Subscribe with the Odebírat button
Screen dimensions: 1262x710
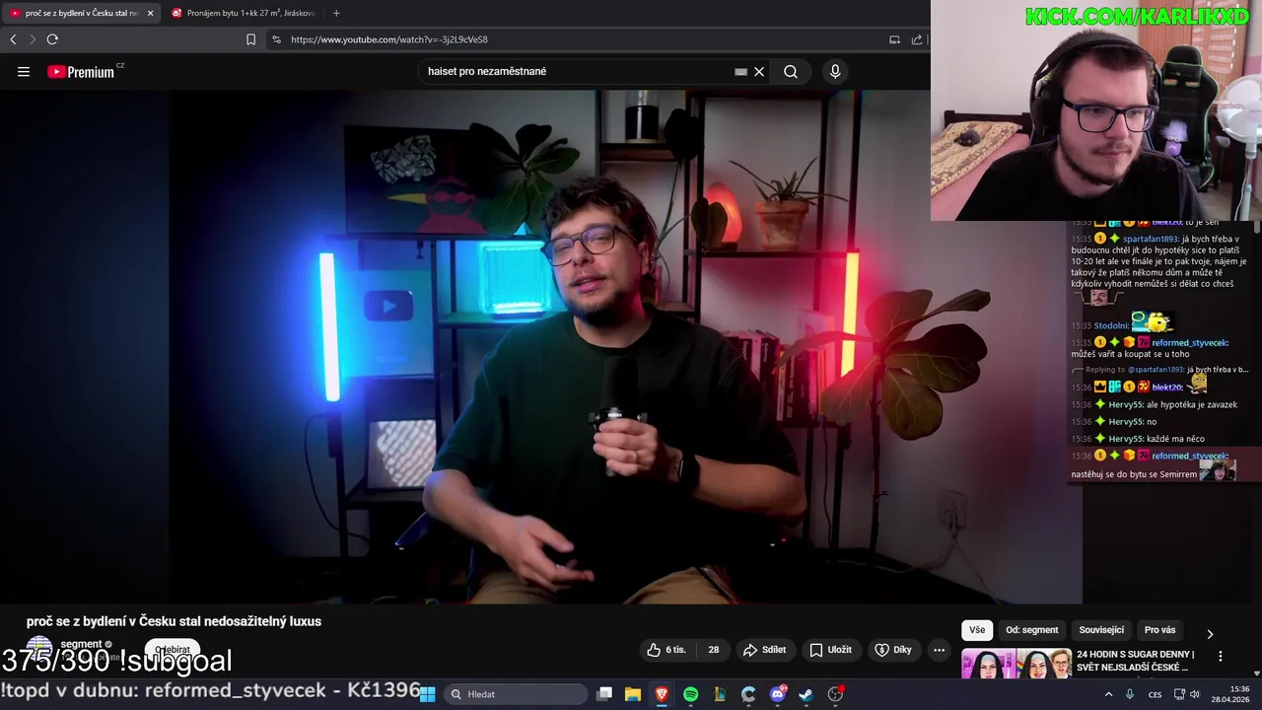pos(173,650)
